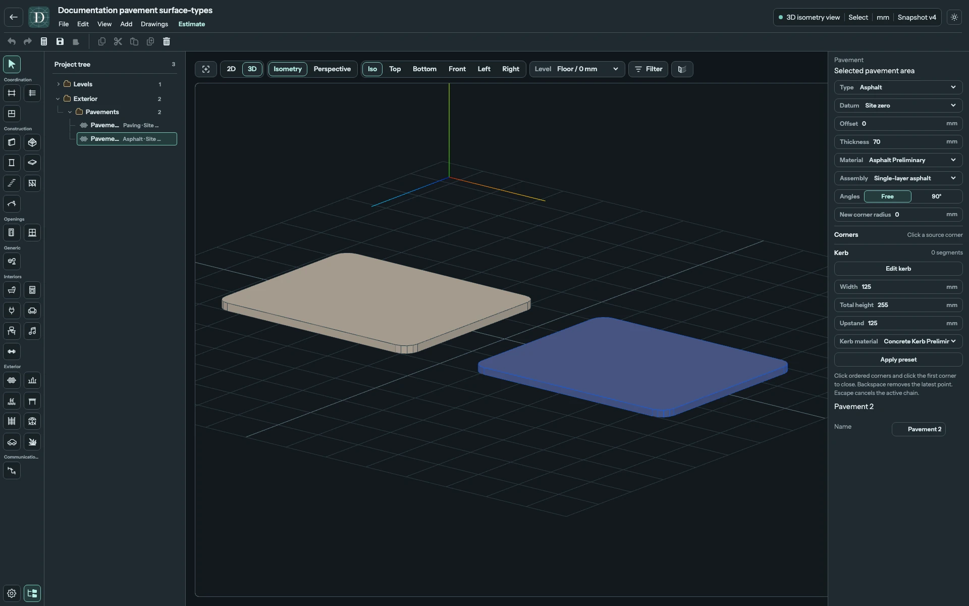Image resolution: width=969 pixels, height=606 pixels.
Task: Click the Thickness value field
Action: pyautogui.click(x=898, y=142)
